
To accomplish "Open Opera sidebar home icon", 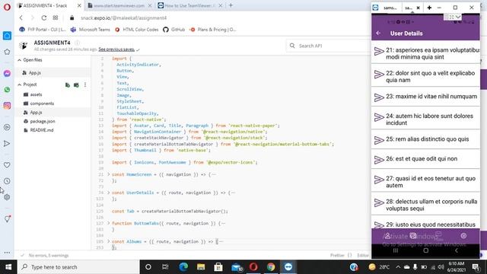I will 7,36.
